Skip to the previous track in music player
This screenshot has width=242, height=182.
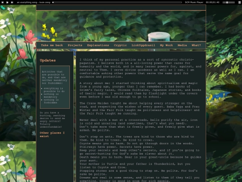tap(2, 2)
